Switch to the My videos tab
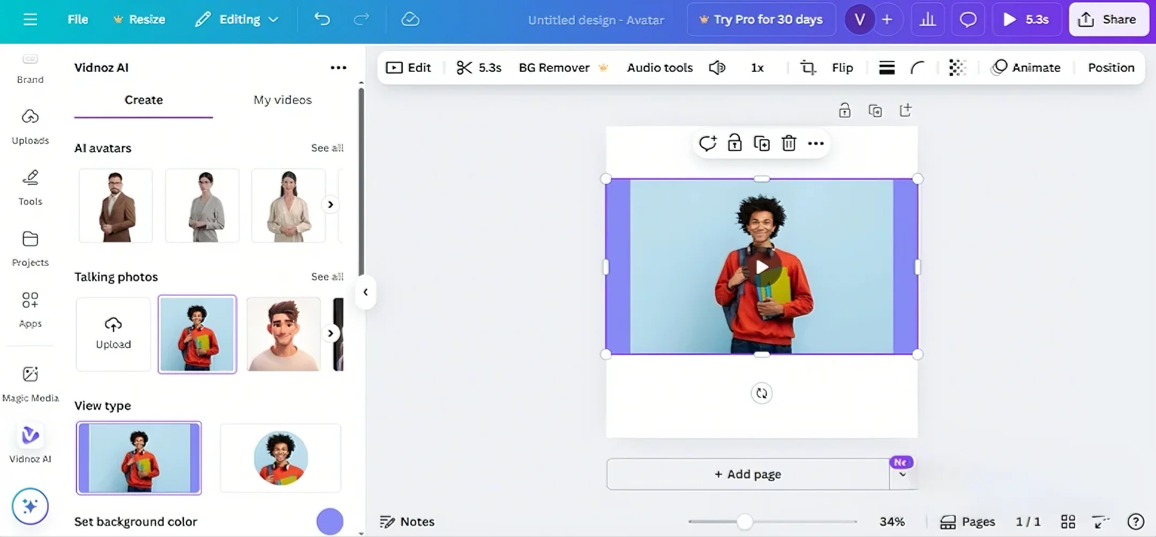The height and width of the screenshot is (537, 1156). 283,100
